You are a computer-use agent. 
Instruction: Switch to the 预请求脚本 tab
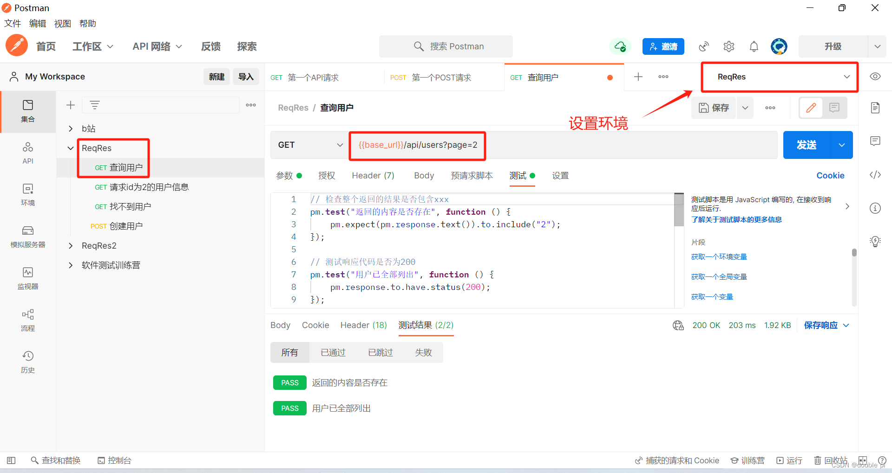point(472,176)
